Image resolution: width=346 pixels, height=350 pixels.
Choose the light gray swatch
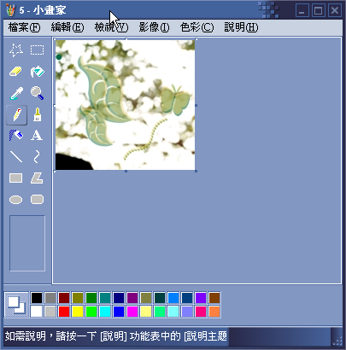coord(50,312)
